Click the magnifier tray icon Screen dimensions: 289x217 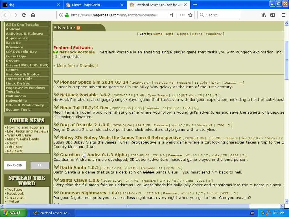[x=268, y=213]
